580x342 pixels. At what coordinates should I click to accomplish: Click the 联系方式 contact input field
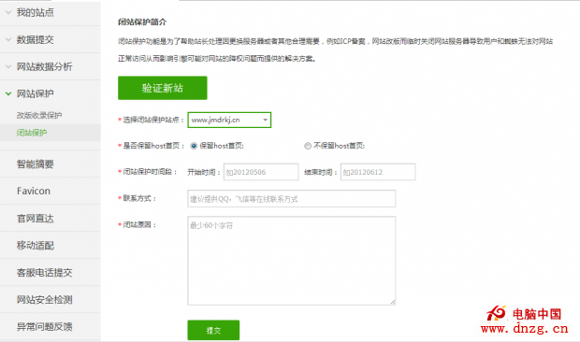coord(292,199)
